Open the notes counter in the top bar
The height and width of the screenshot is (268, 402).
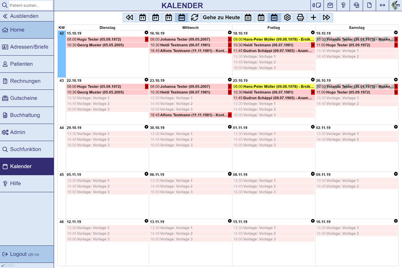point(316,5)
